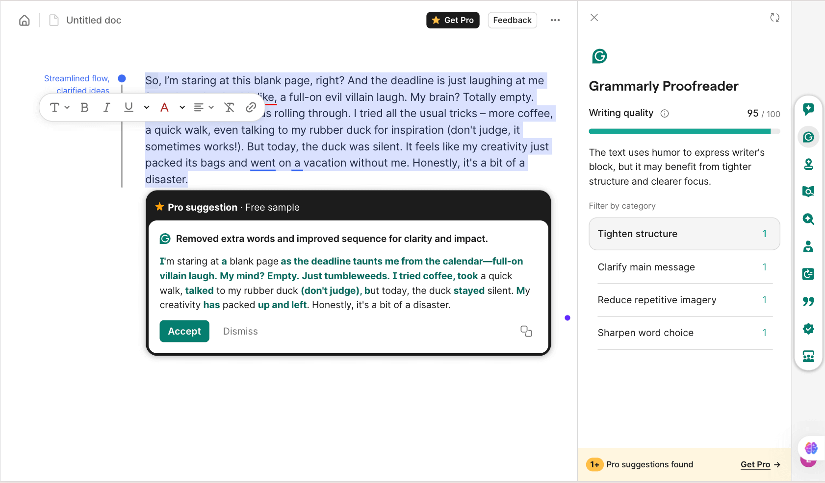The height and width of the screenshot is (483, 825).
Task: Click the refresh icon in Proofreader panel
Action: tap(774, 18)
